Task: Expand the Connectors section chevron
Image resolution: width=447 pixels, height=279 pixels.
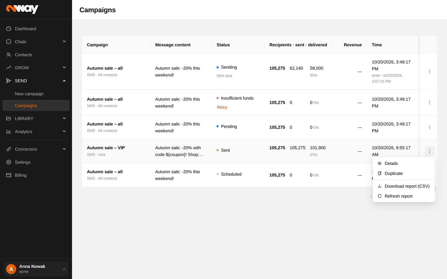Action: pos(64,149)
